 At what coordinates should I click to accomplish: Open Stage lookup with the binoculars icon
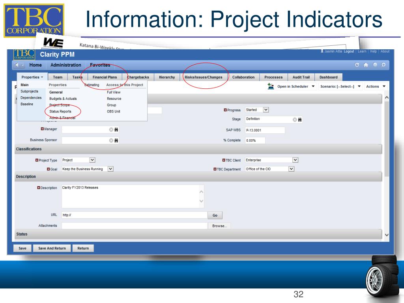[x=300, y=120]
